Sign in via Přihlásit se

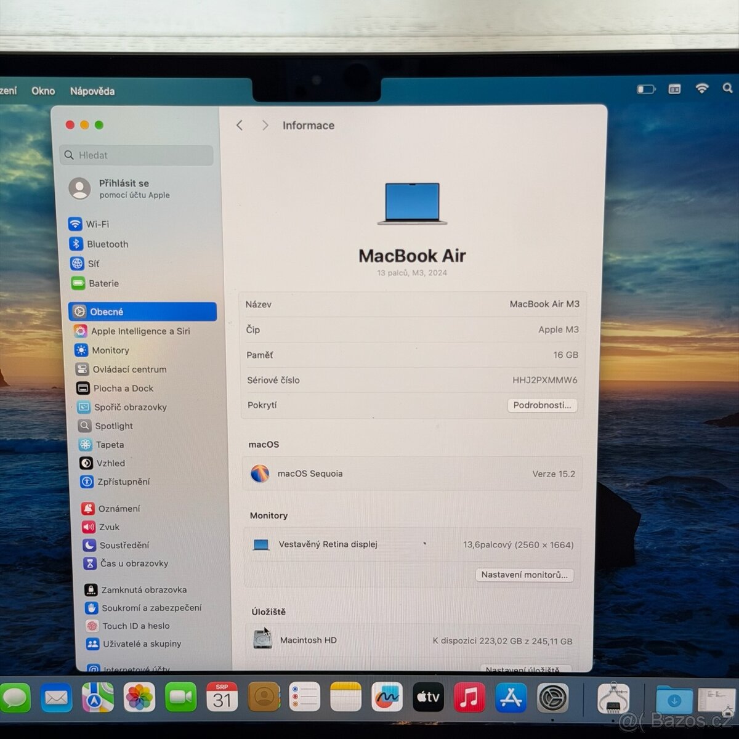coord(119,188)
